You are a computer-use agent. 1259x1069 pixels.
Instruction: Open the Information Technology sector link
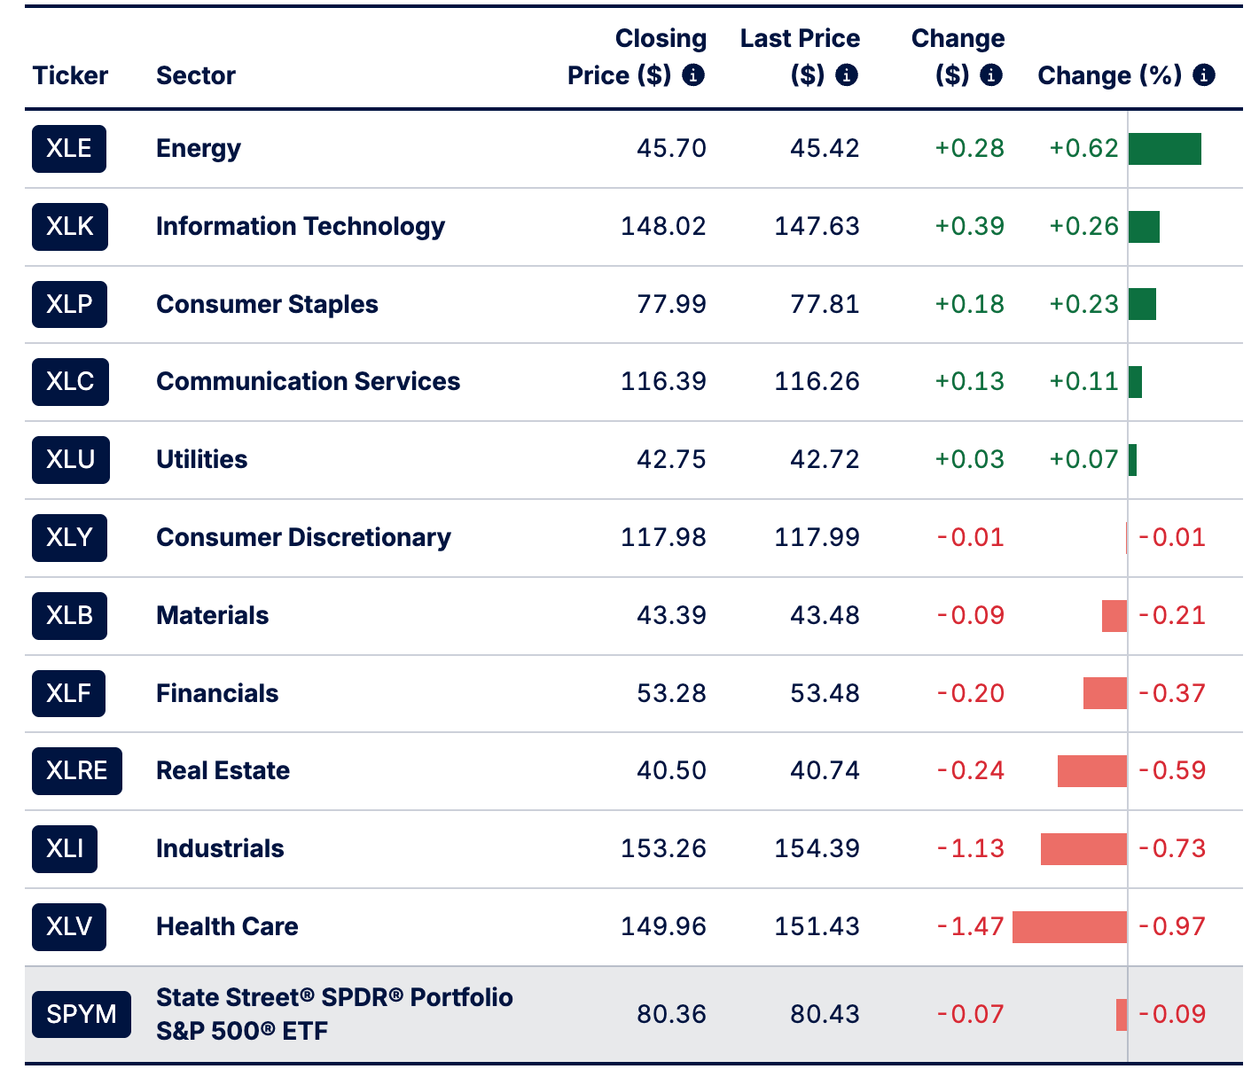pyautogui.click(x=301, y=227)
